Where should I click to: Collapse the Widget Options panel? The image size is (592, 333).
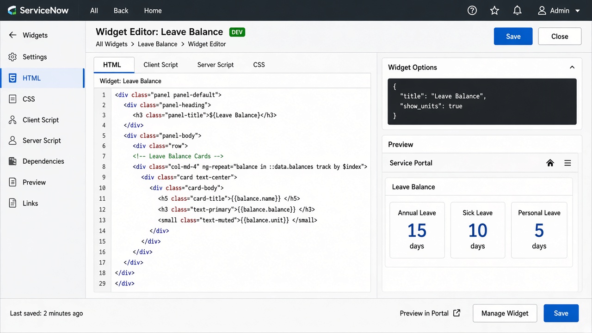click(x=572, y=67)
